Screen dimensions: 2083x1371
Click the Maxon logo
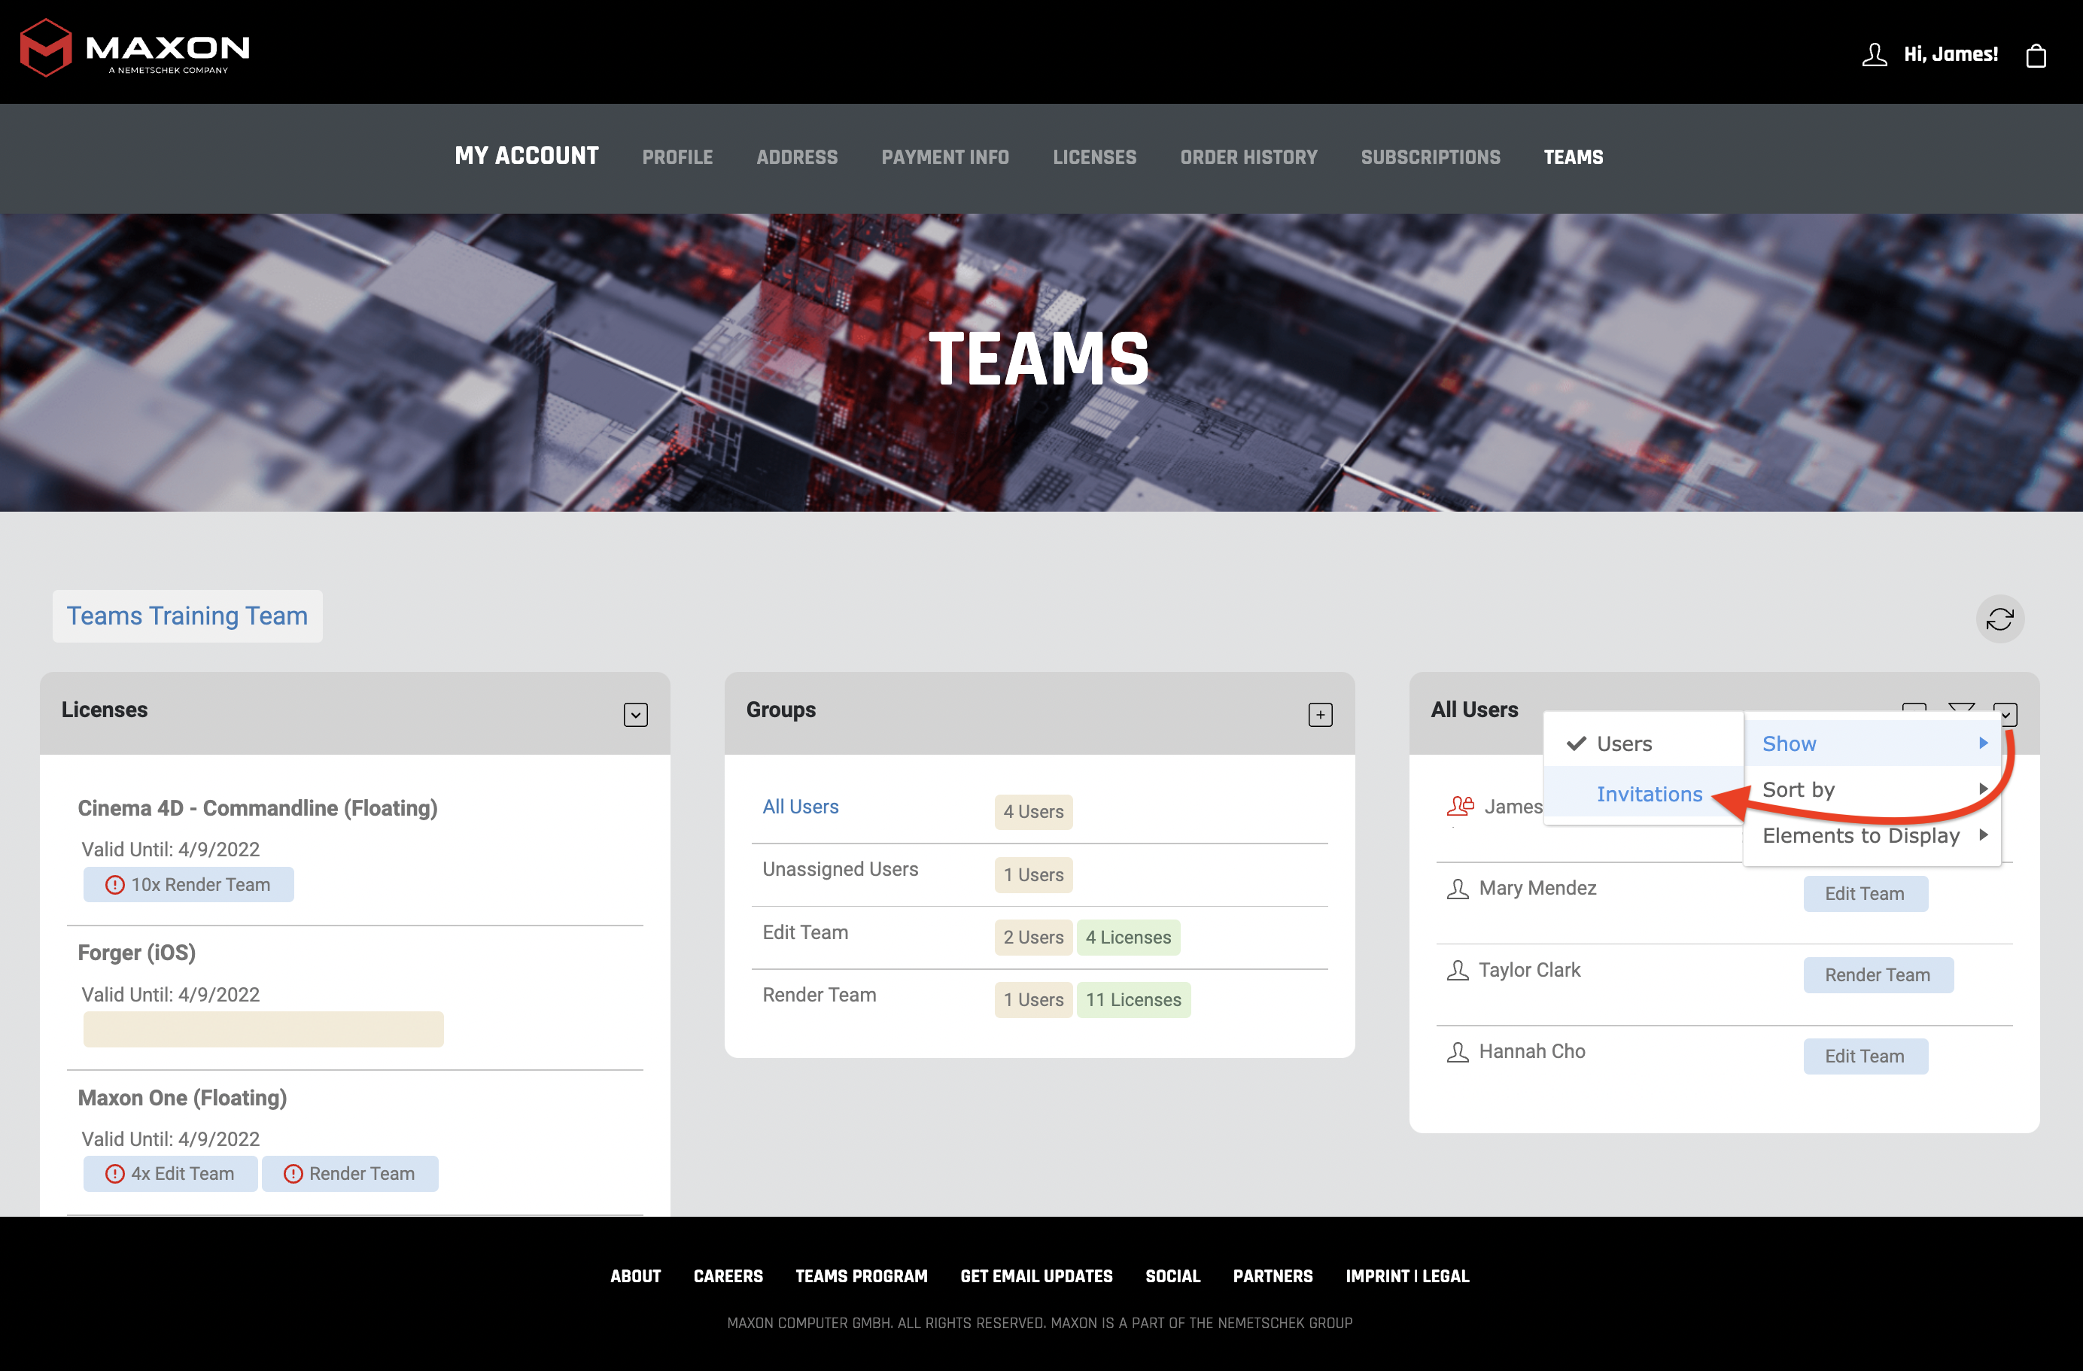point(135,48)
